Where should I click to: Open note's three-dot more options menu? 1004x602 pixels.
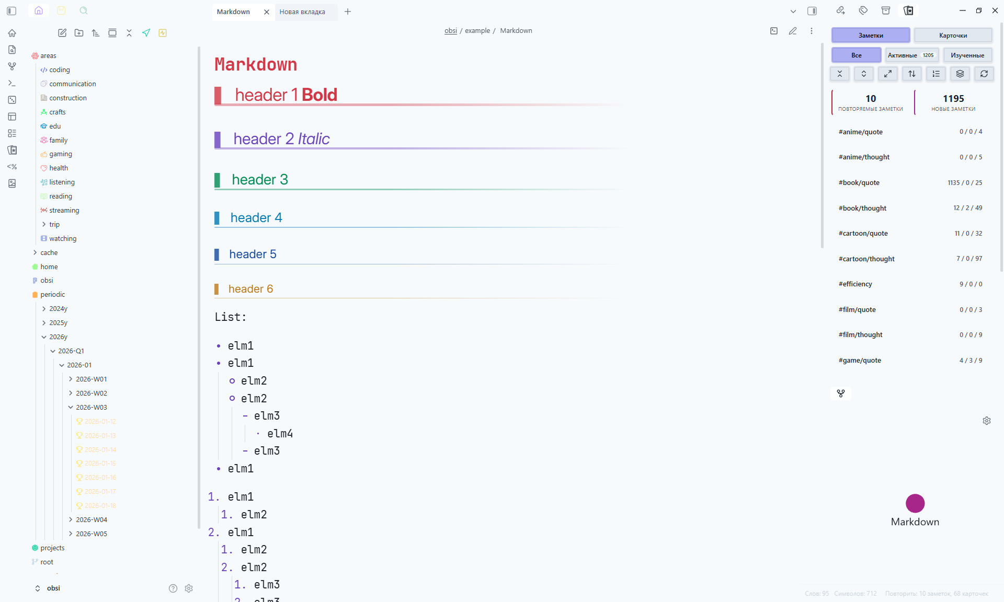pyautogui.click(x=812, y=31)
